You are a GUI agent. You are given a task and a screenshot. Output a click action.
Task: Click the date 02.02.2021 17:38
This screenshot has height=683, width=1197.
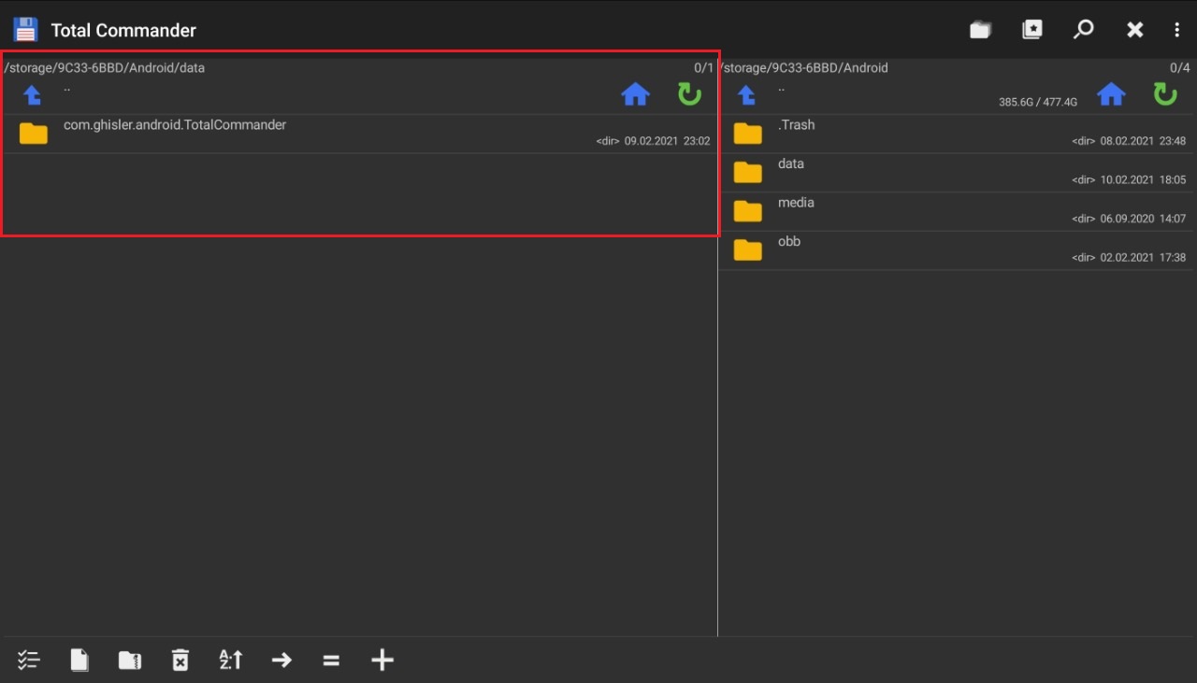pyautogui.click(x=1143, y=257)
